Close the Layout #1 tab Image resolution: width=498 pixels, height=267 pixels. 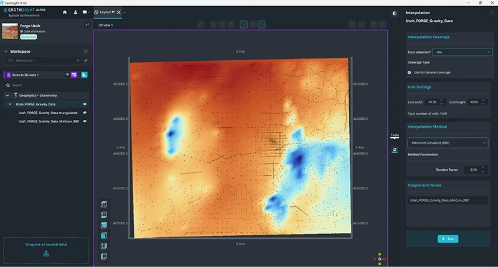click(x=119, y=12)
